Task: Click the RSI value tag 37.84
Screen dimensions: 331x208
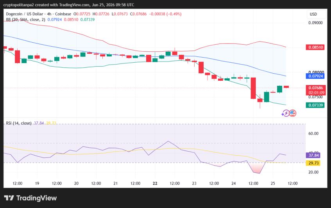Action: tap(313, 155)
